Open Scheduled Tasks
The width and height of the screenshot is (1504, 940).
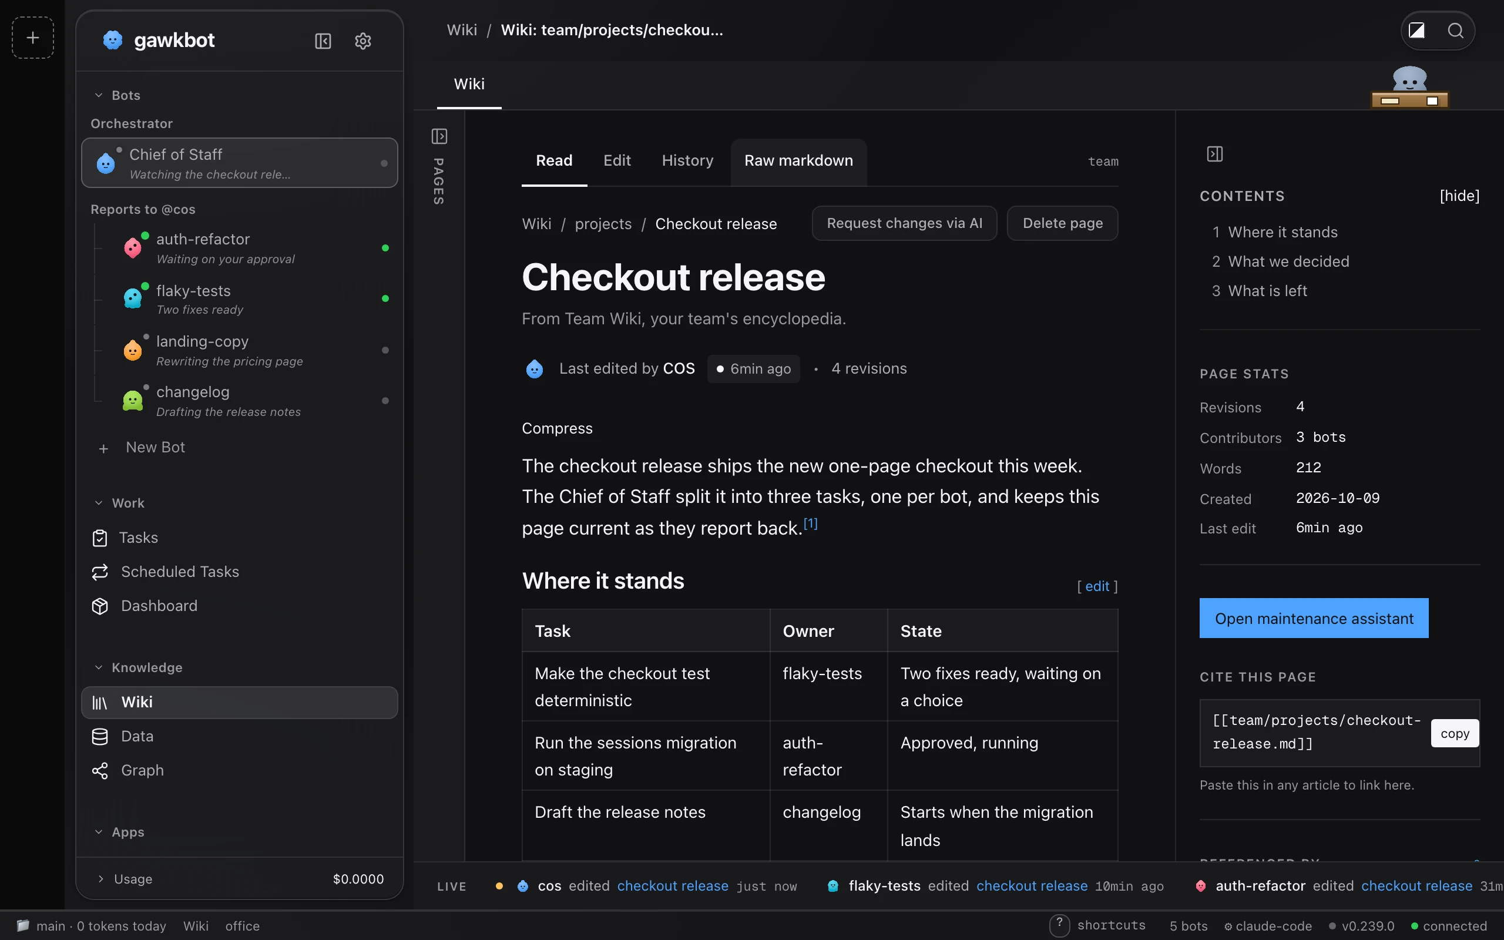(239, 572)
